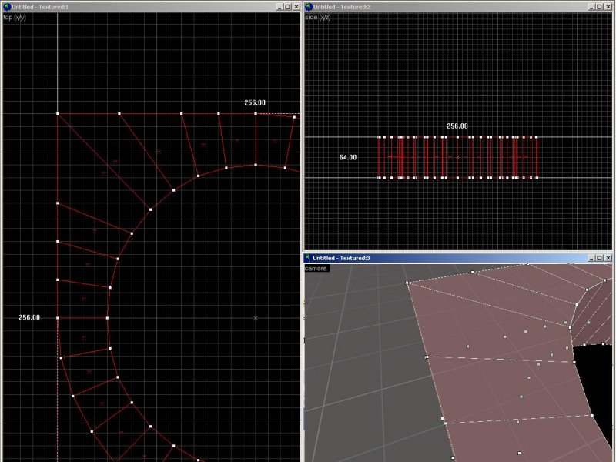Close the Untitled - Textured:2 viewport

[x=610, y=6]
